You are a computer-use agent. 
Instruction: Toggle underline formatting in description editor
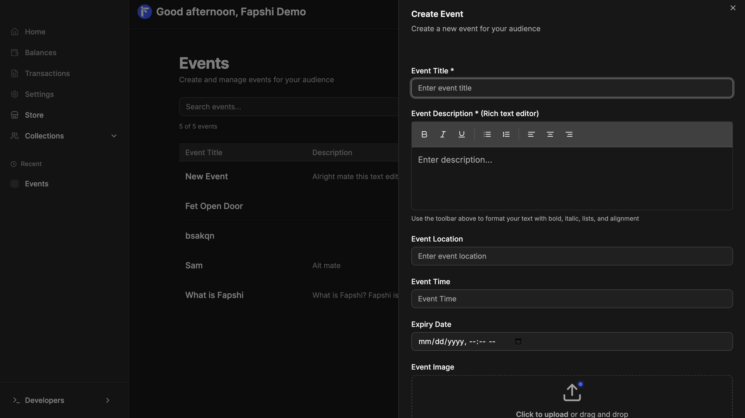[x=462, y=134]
